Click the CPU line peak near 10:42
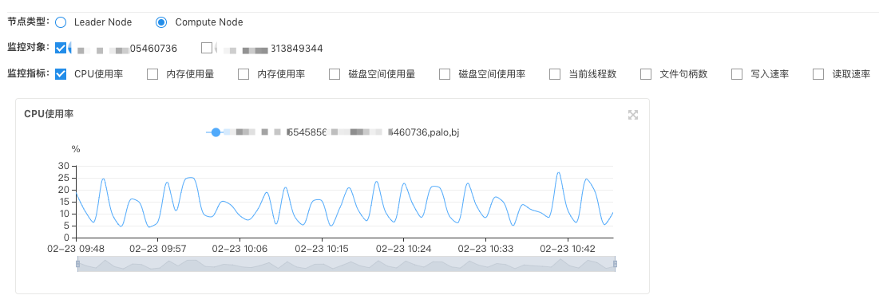The width and height of the screenshot is (879, 299). coord(558,172)
